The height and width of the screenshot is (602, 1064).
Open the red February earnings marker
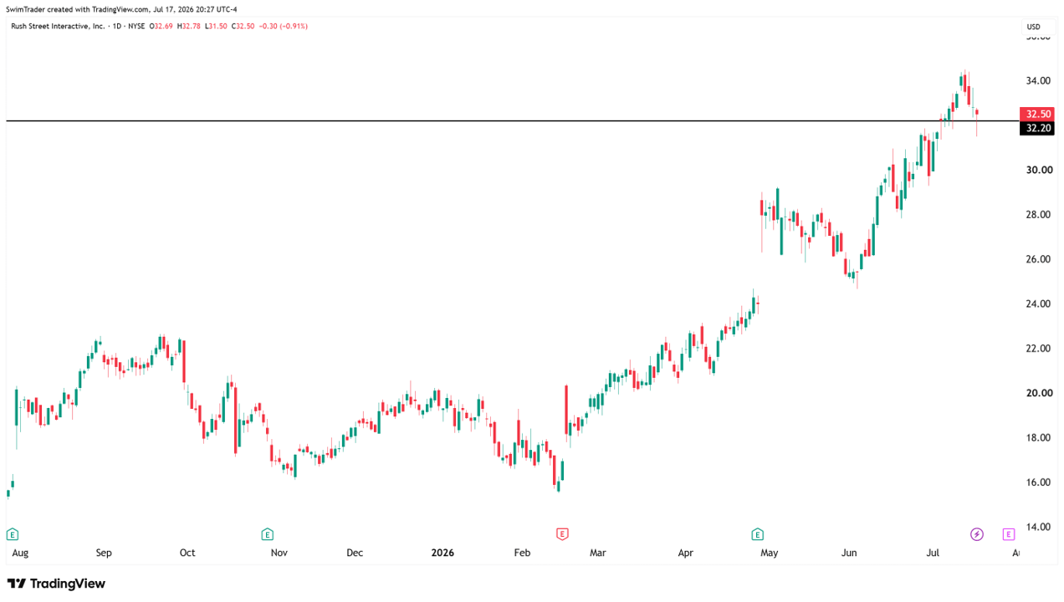click(x=562, y=534)
